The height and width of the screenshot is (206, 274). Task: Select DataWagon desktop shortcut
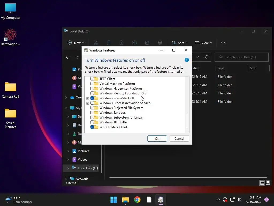coord(10,37)
